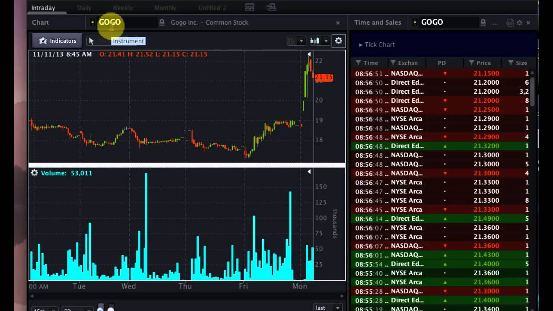
Task: Click the 'Wed' label on time axis
Action: [x=129, y=286]
